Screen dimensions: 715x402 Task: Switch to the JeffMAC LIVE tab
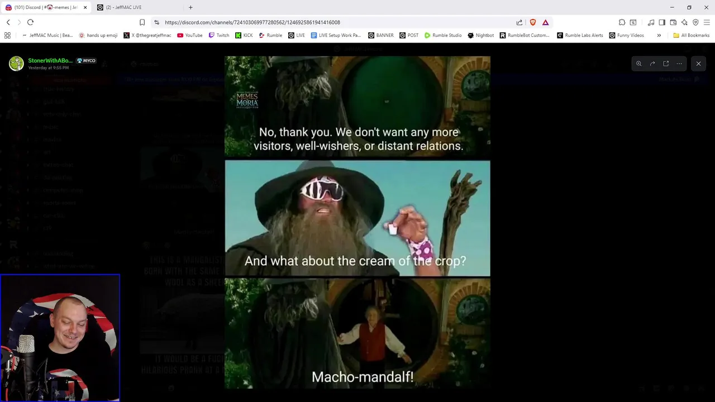pos(137,7)
